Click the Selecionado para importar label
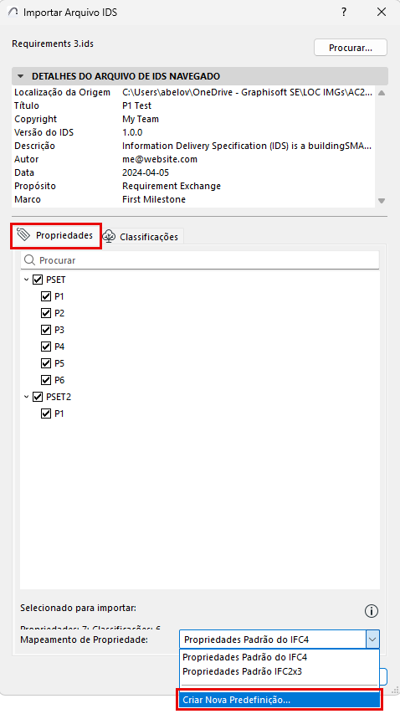400x714 pixels. [79, 608]
